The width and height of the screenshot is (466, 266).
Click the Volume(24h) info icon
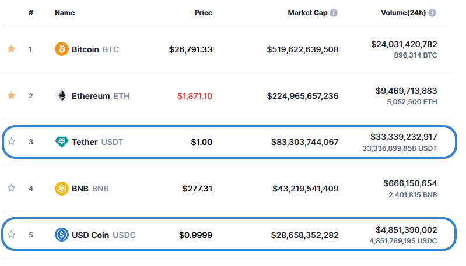coord(432,13)
